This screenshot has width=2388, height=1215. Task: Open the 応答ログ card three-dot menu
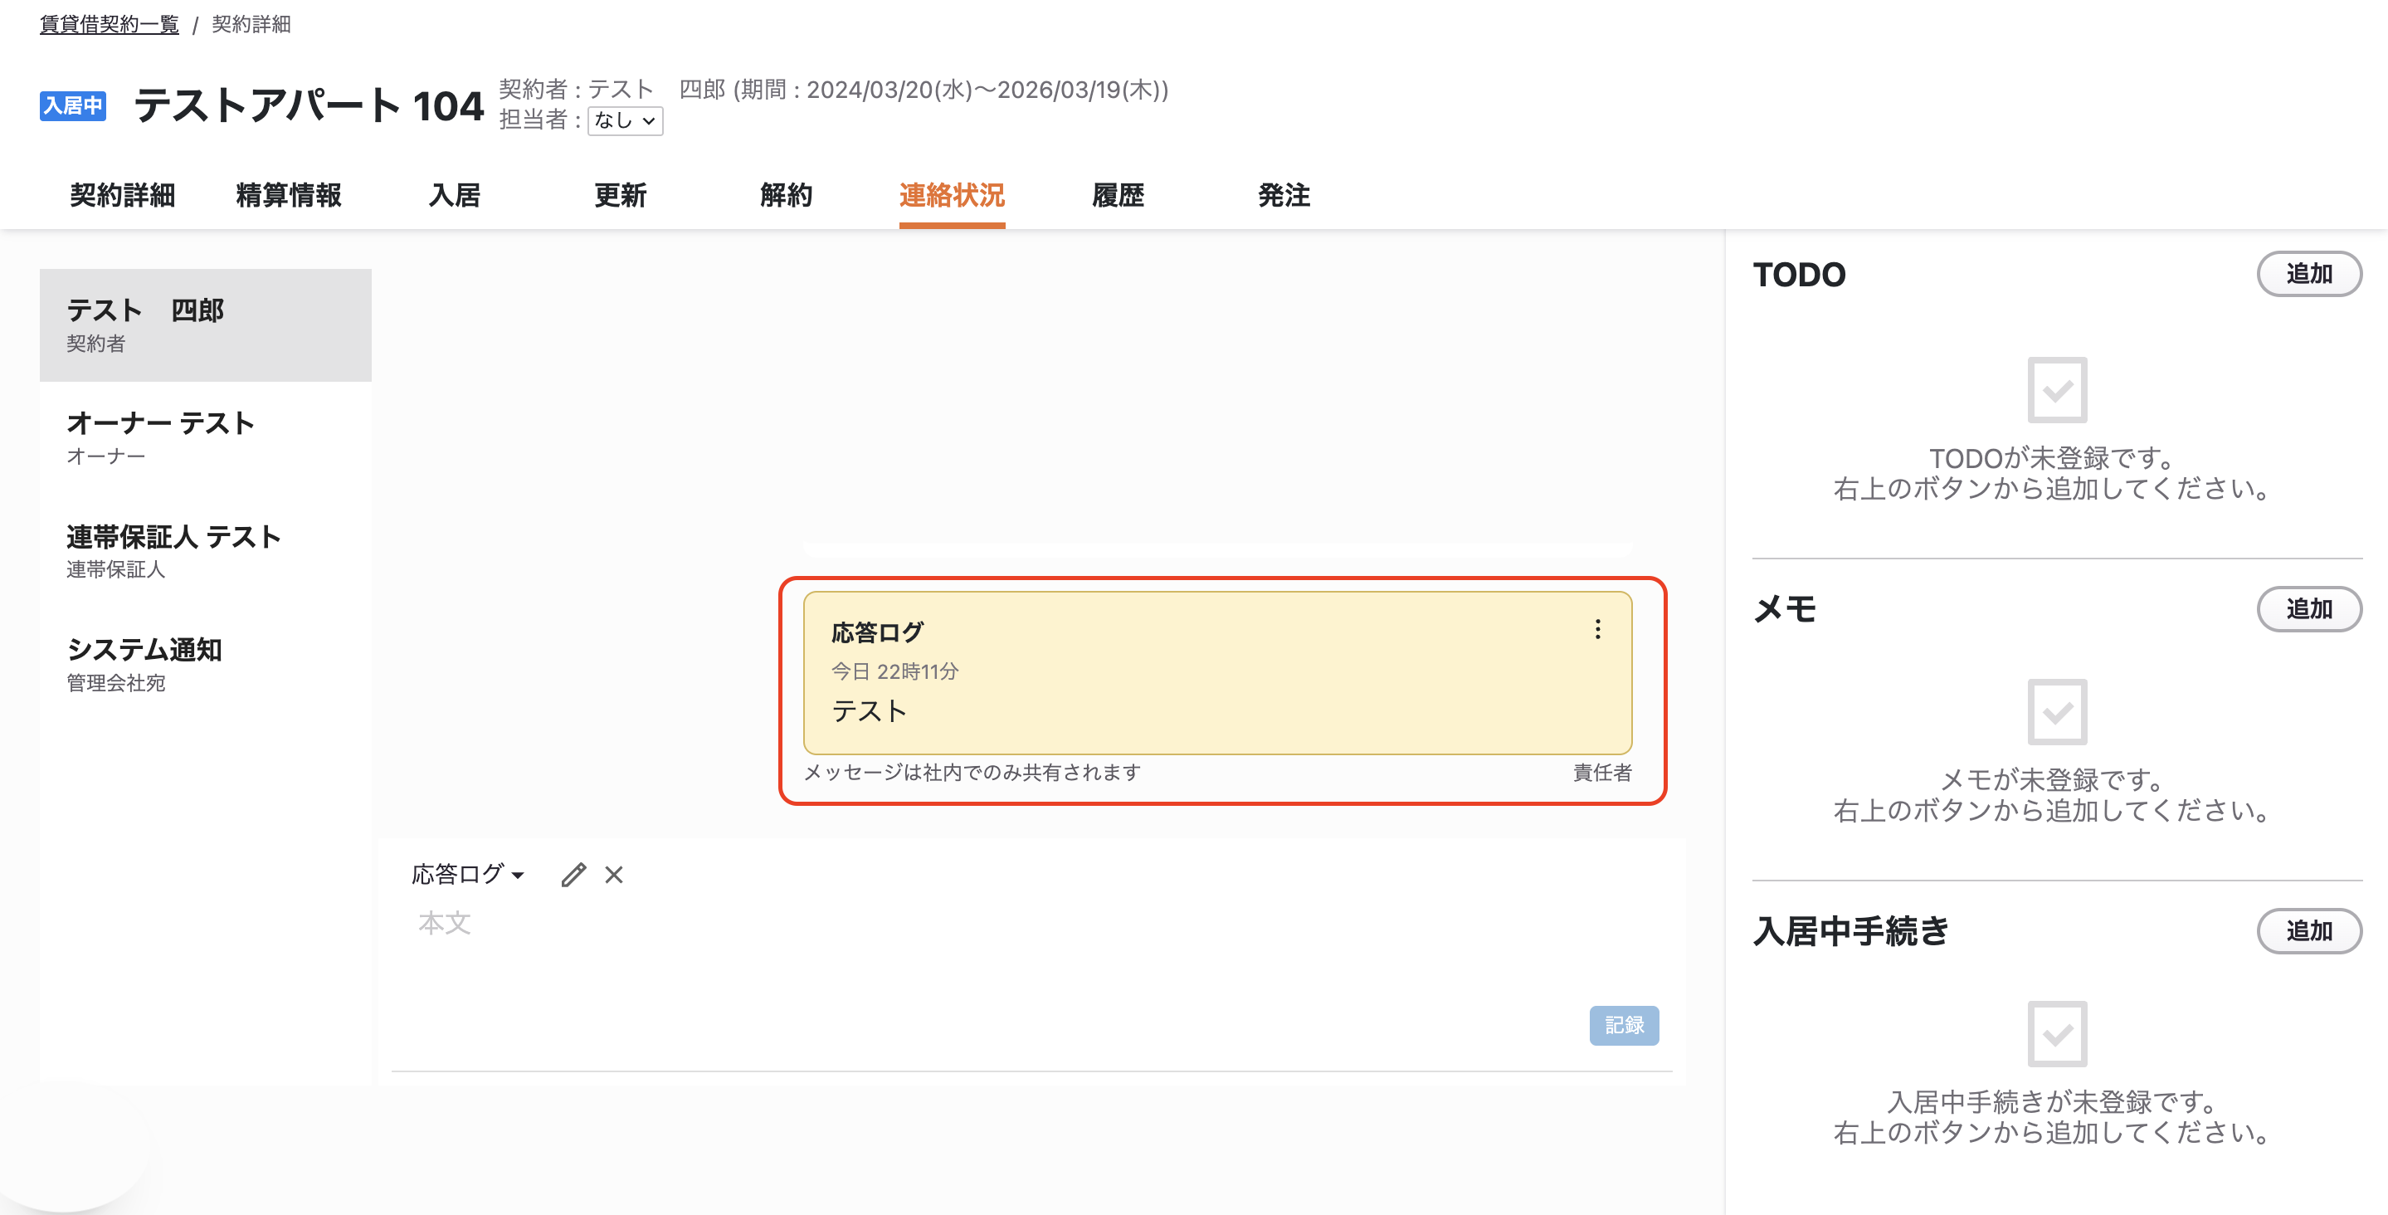1597,630
